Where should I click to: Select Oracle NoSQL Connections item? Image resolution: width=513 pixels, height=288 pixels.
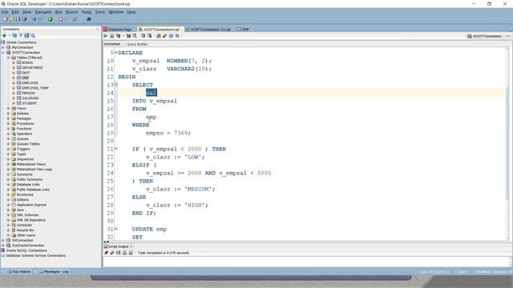pos(26,250)
